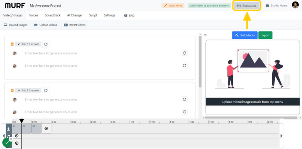Add a track using the music row plus icon
Image resolution: width=302 pixels, height=149 pixels.
point(17,136)
